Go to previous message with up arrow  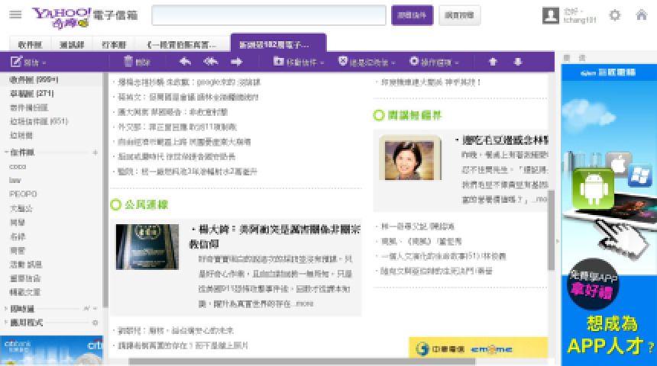tap(493, 62)
